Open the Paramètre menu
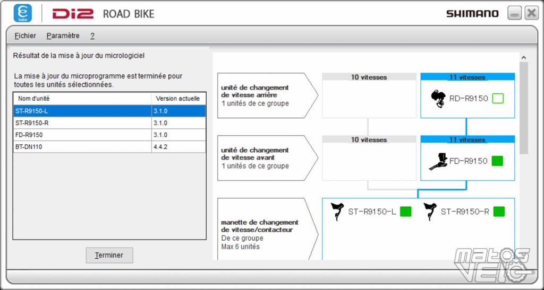The width and height of the screenshot is (544, 290). (63, 36)
